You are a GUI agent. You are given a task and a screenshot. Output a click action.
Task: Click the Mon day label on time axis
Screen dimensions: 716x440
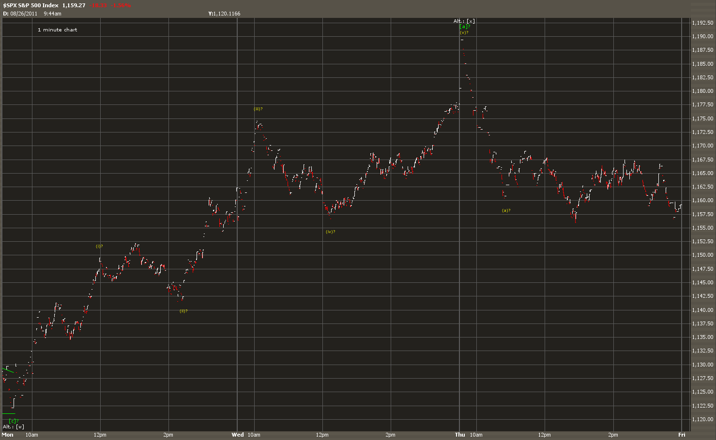(x=8, y=435)
